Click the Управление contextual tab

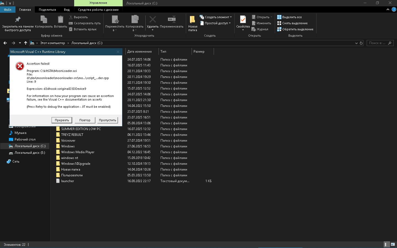pos(98,3)
